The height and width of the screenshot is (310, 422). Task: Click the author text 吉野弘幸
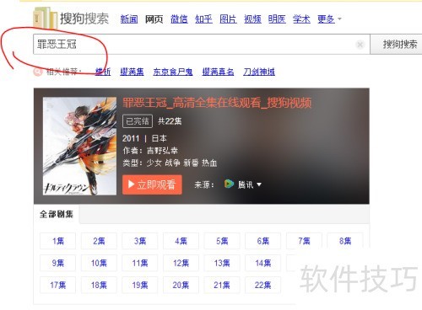pyautogui.click(x=162, y=151)
